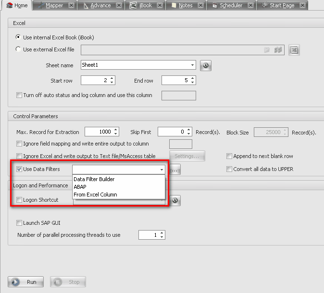
Task: Close the Mapper tab with its X icon
Action: 71,5
